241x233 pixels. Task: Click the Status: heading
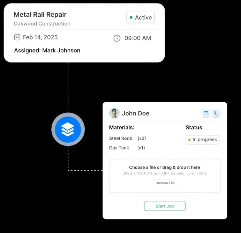(195, 127)
